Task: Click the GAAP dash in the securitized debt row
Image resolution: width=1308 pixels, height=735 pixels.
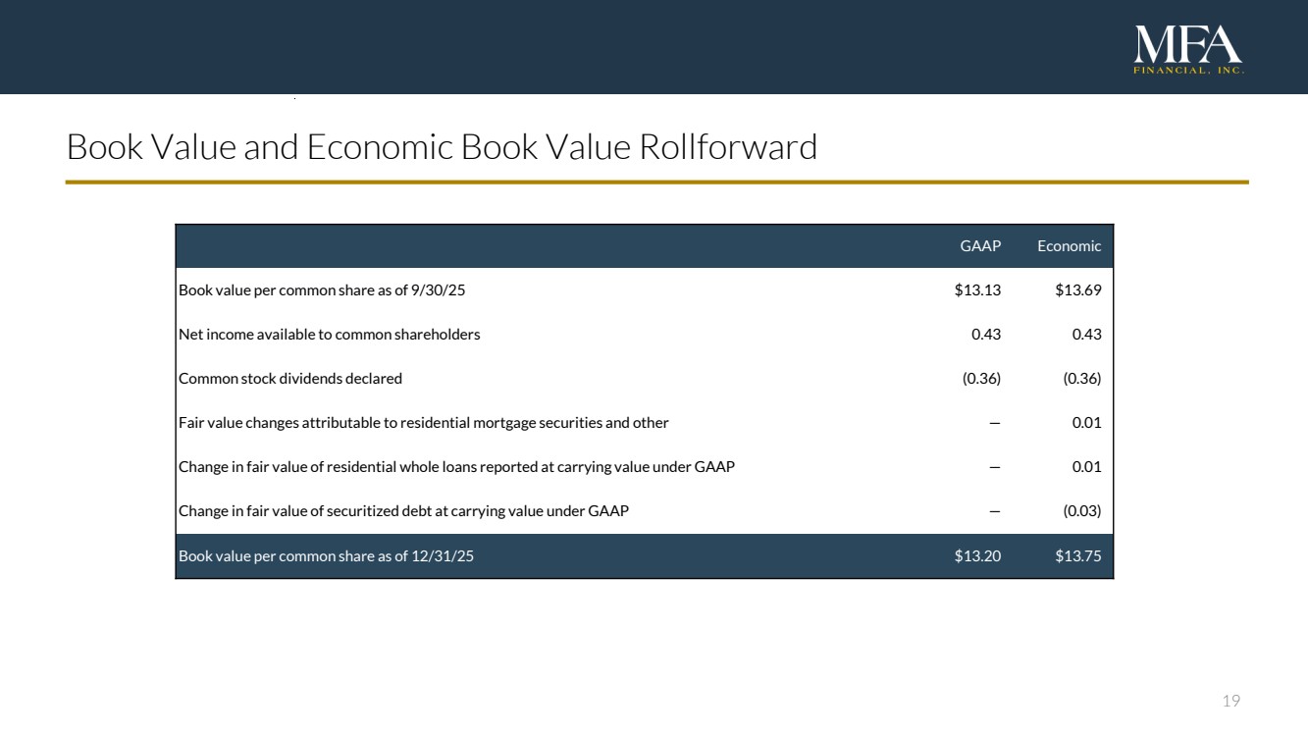Action: (994, 511)
